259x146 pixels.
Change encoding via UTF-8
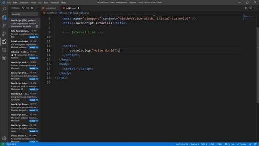[x=204, y=144]
